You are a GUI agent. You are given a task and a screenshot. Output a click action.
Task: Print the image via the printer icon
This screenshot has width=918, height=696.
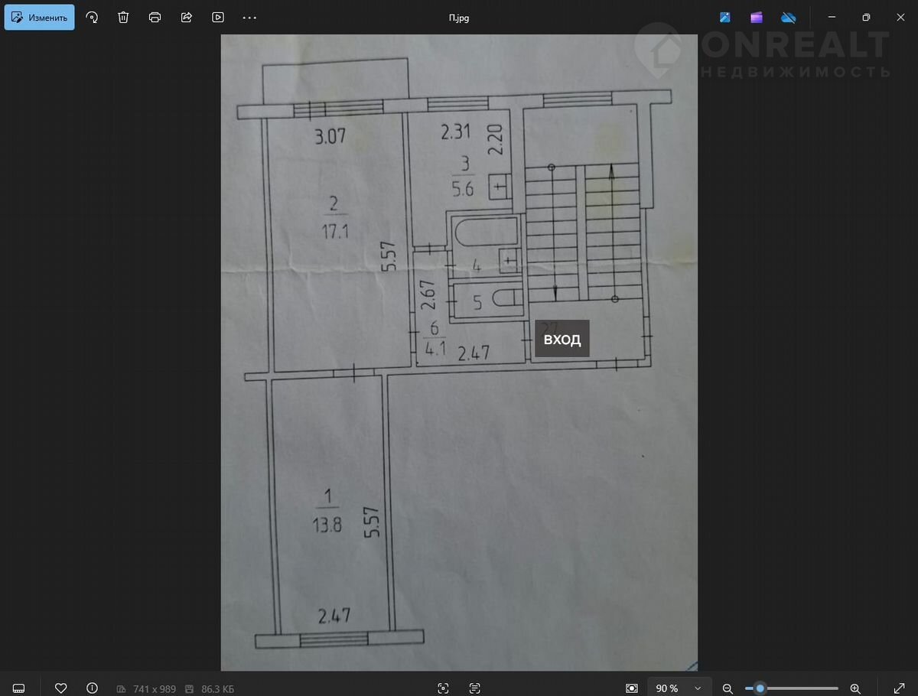155,18
